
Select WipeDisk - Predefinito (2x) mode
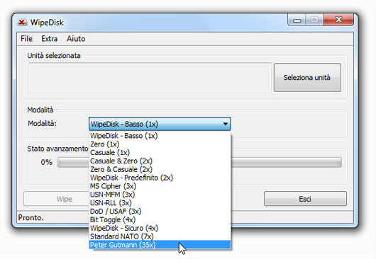pyautogui.click(x=160, y=178)
